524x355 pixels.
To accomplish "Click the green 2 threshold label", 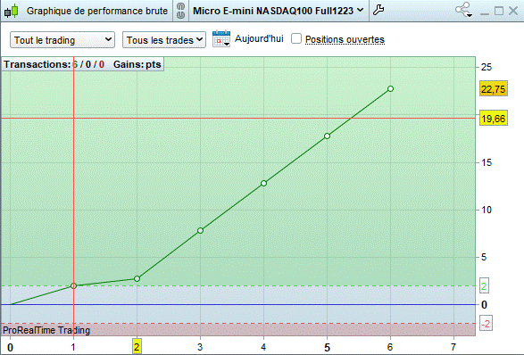I will [x=484, y=285].
